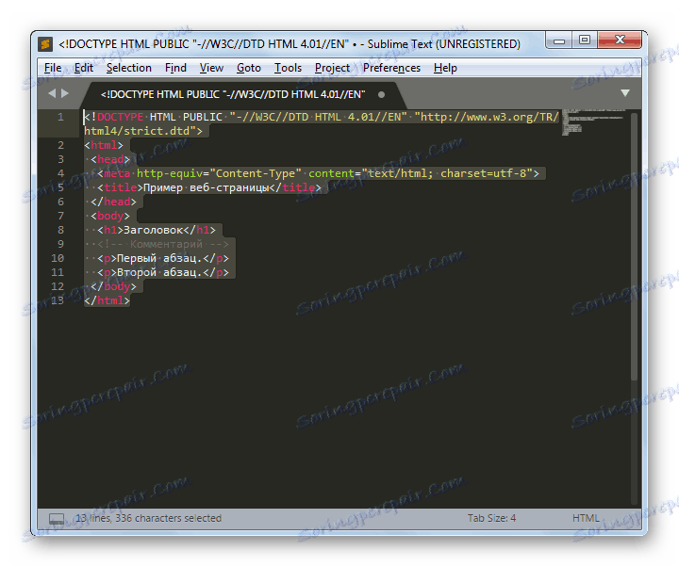
Task: Go to next tab arrow
Action: coord(65,93)
